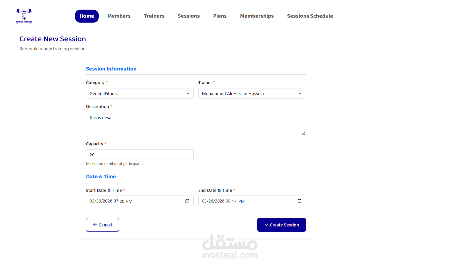
Task: Go to Home tab
Action: pyautogui.click(x=87, y=16)
